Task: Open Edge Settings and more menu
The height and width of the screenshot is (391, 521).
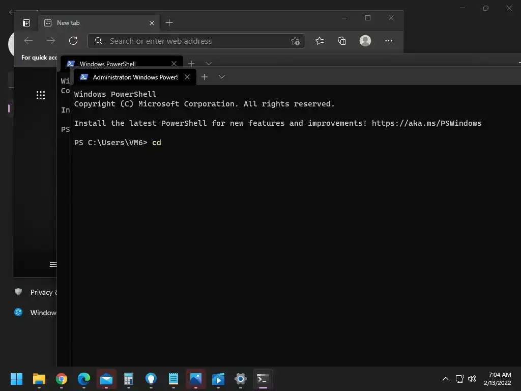Action: click(388, 41)
